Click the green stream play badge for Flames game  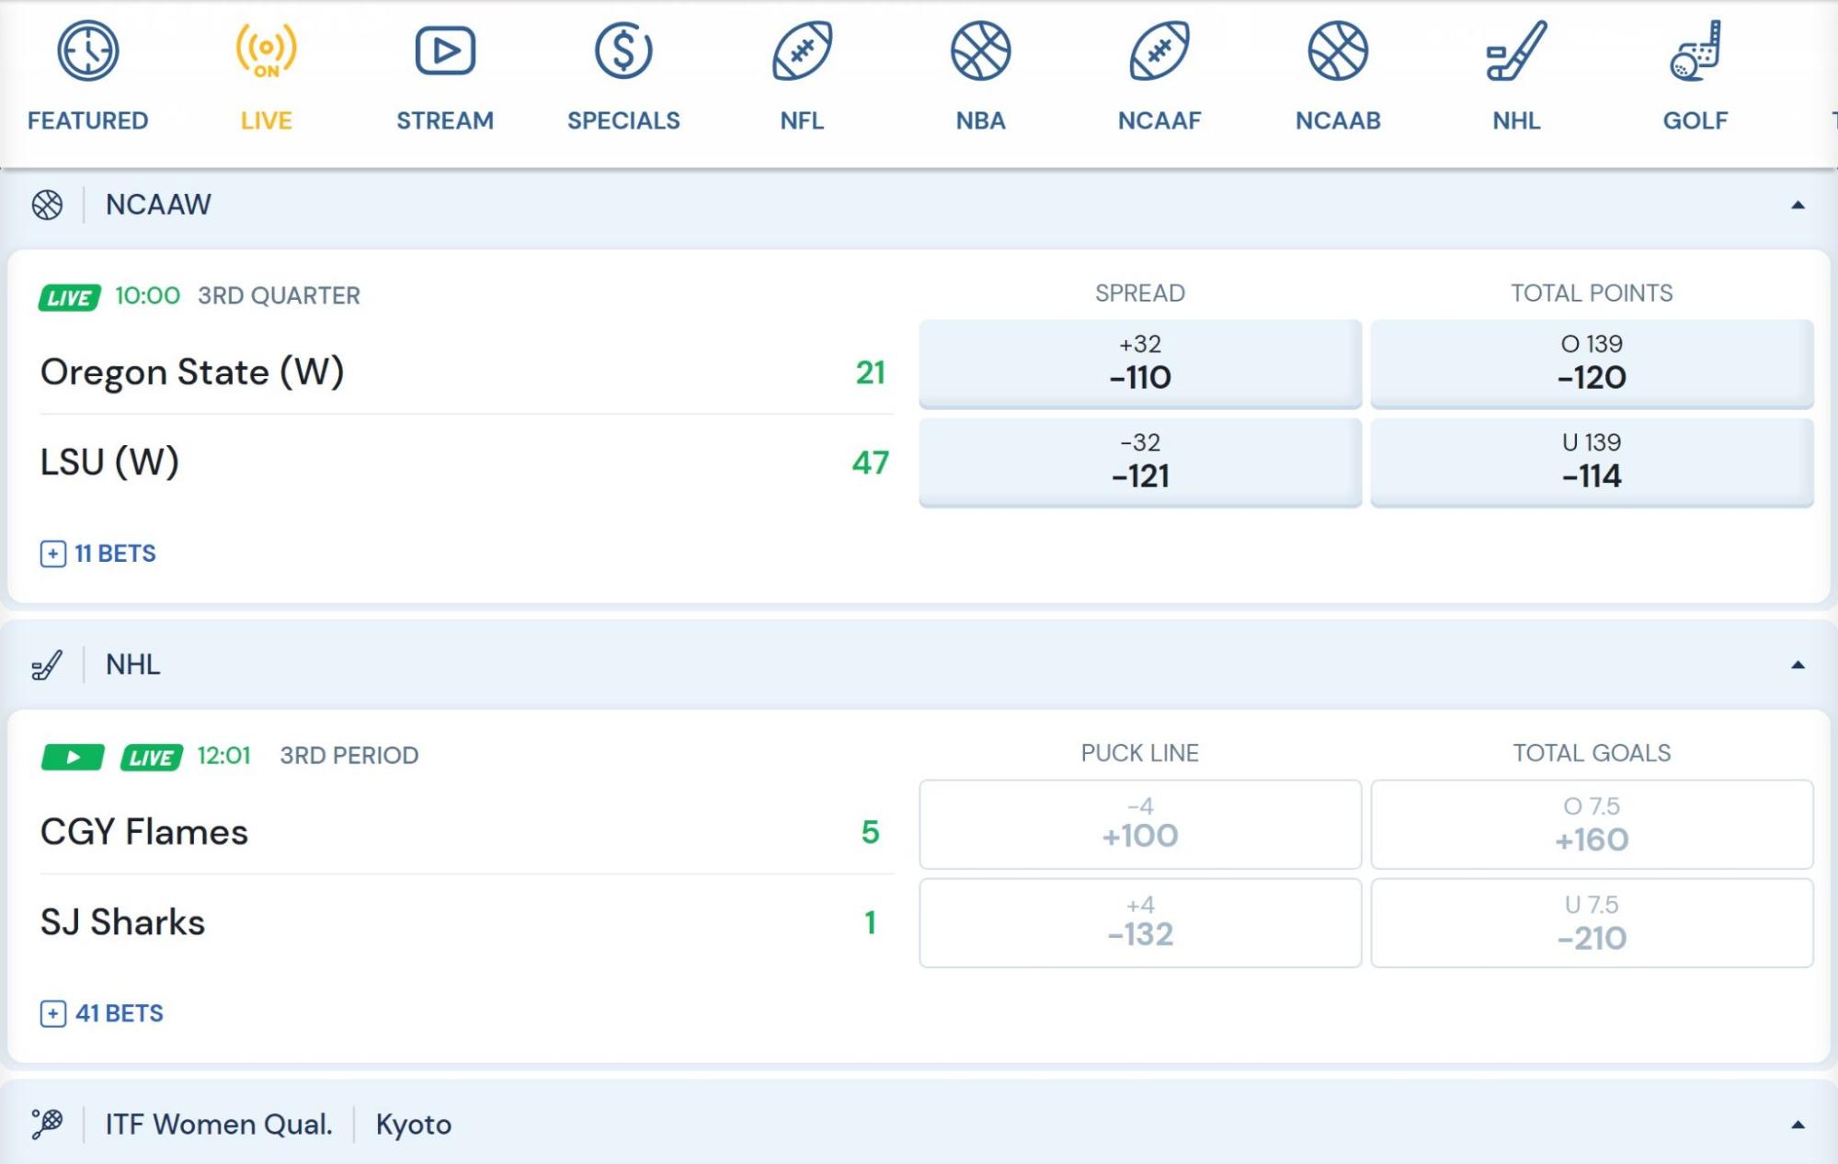pyautogui.click(x=73, y=757)
